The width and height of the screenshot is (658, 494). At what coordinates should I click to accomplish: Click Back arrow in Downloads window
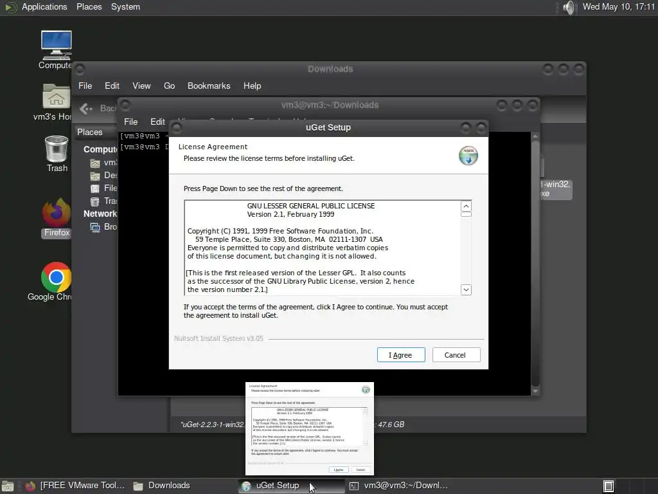coord(86,109)
